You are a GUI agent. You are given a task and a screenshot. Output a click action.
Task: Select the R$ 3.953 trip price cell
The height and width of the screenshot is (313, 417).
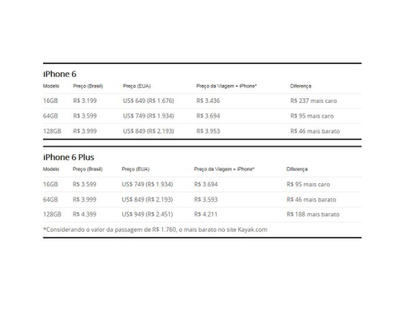pyautogui.click(x=208, y=131)
